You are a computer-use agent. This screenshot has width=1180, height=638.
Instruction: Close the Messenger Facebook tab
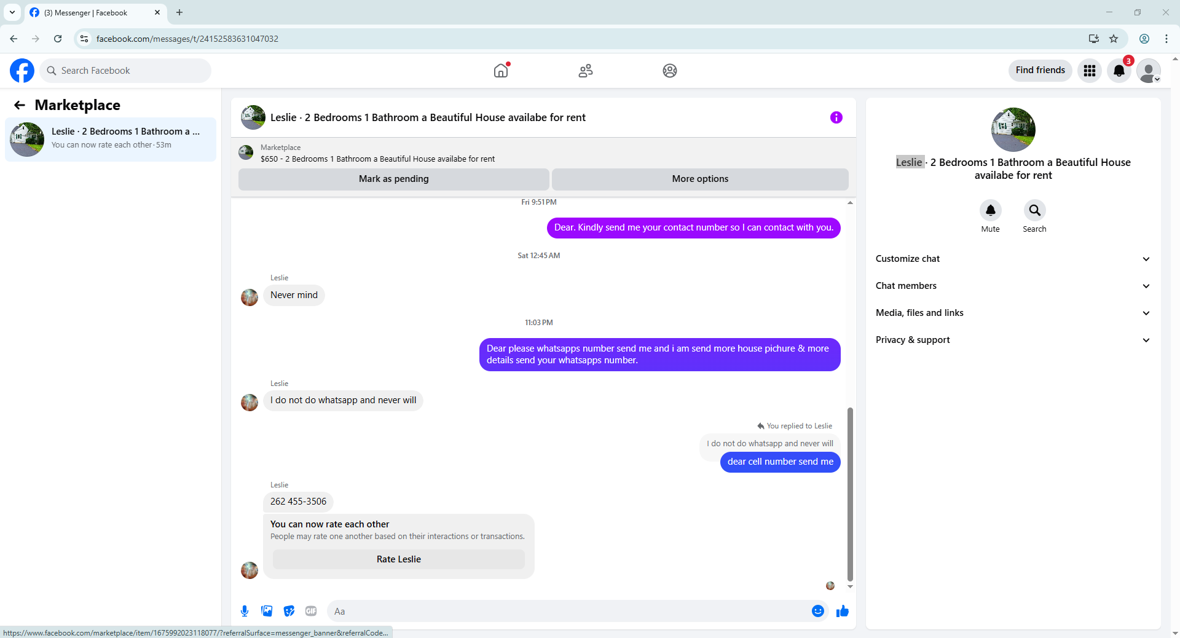(x=157, y=12)
